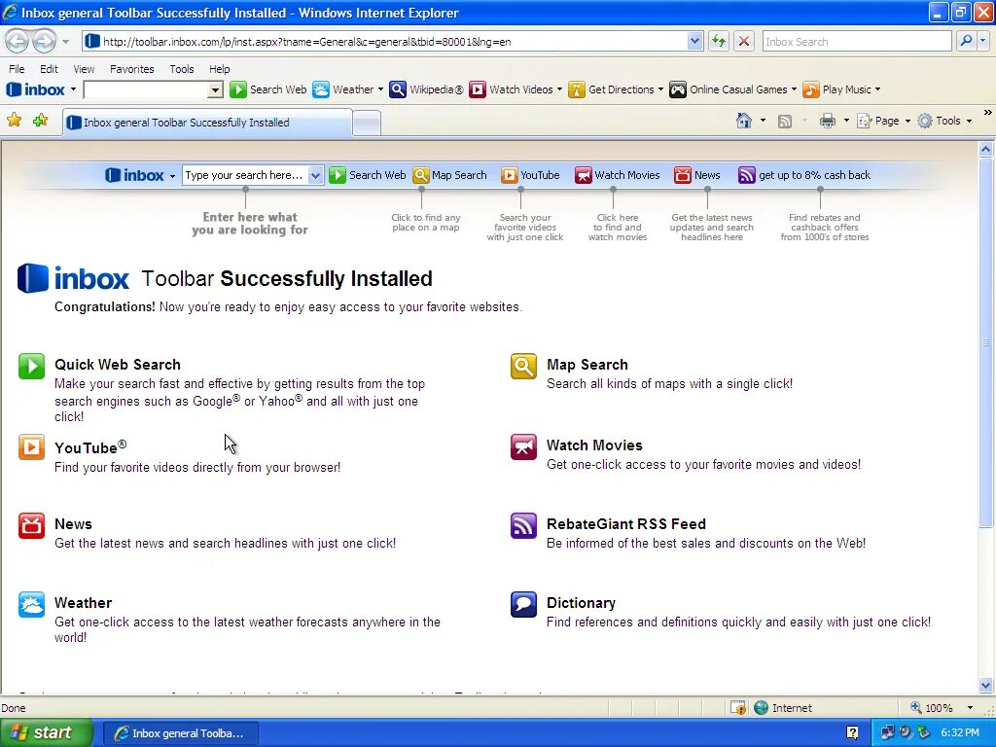This screenshot has height=747, width=996.
Task: Click Watch Movies in page toolbar preview
Action: (x=618, y=175)
